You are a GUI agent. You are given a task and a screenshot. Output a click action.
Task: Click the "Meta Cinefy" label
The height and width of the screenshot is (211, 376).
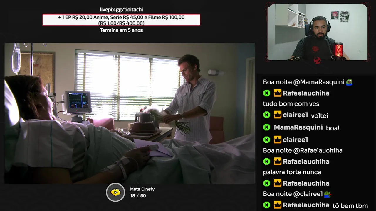pyautogui.click(x=142, y=189)
